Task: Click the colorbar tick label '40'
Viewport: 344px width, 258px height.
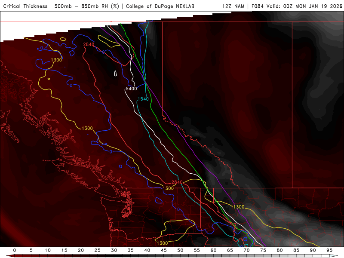Action: (x=147, y=250)
